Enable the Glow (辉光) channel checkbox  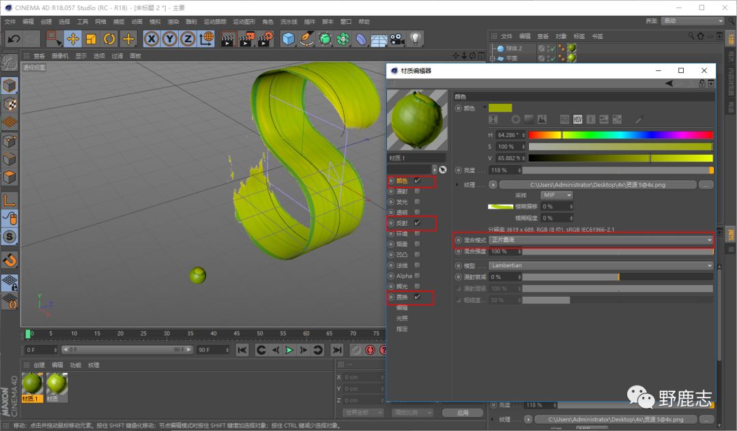pyautogui.click(x=418, y=286)
